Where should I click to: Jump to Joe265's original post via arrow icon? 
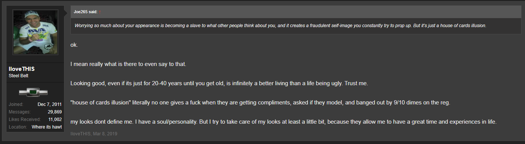point(100,12)
